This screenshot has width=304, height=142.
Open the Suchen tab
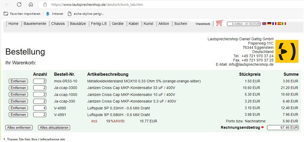[180, 24]
